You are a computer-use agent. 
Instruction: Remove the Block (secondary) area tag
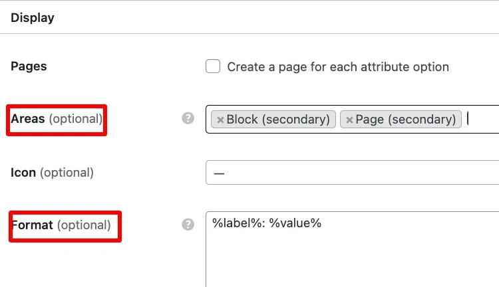(220, 120)
